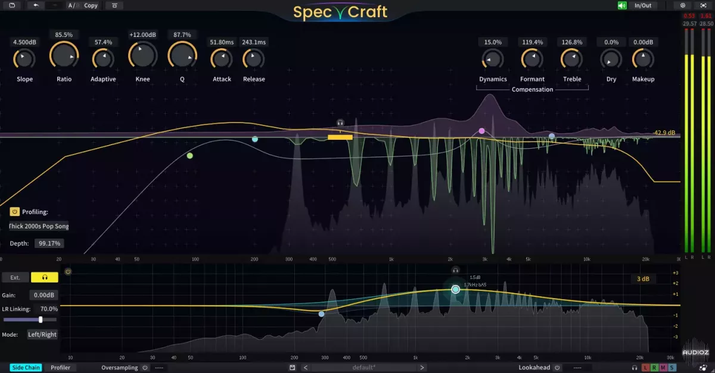Image resolution: width=715 pixels, height=373 pixels.
Task: Open the Left/Right Mode dropdown
Action: tap(42, 334)
